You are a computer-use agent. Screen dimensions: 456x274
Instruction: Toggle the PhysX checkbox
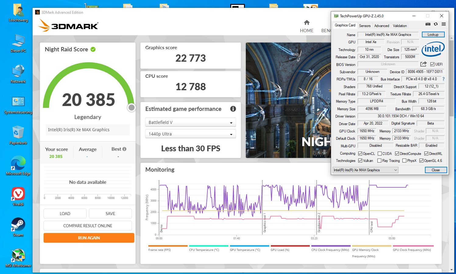[404, 161]
